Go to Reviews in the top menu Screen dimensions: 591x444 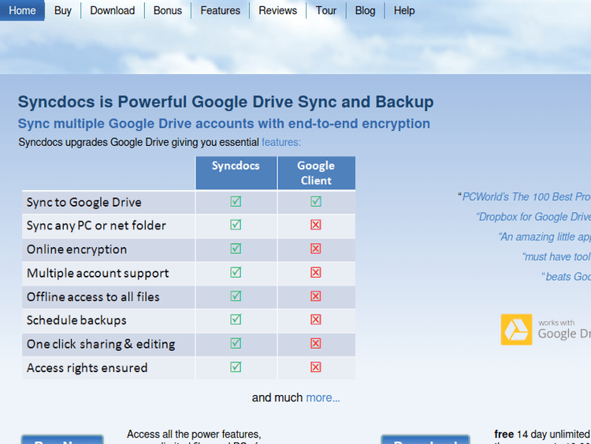[278, 10]
